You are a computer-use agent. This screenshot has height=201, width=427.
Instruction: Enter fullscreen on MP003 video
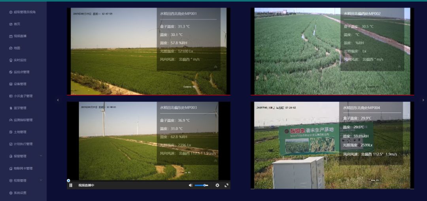(227, 185)
